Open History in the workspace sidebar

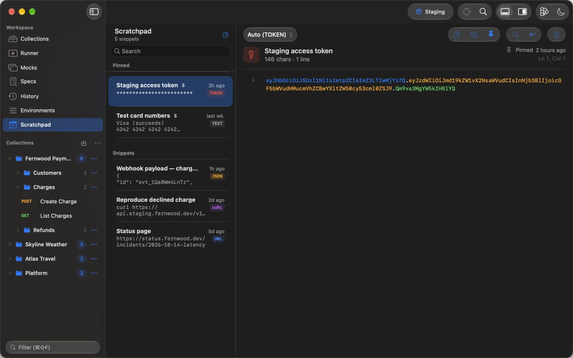tap(53, 96)
